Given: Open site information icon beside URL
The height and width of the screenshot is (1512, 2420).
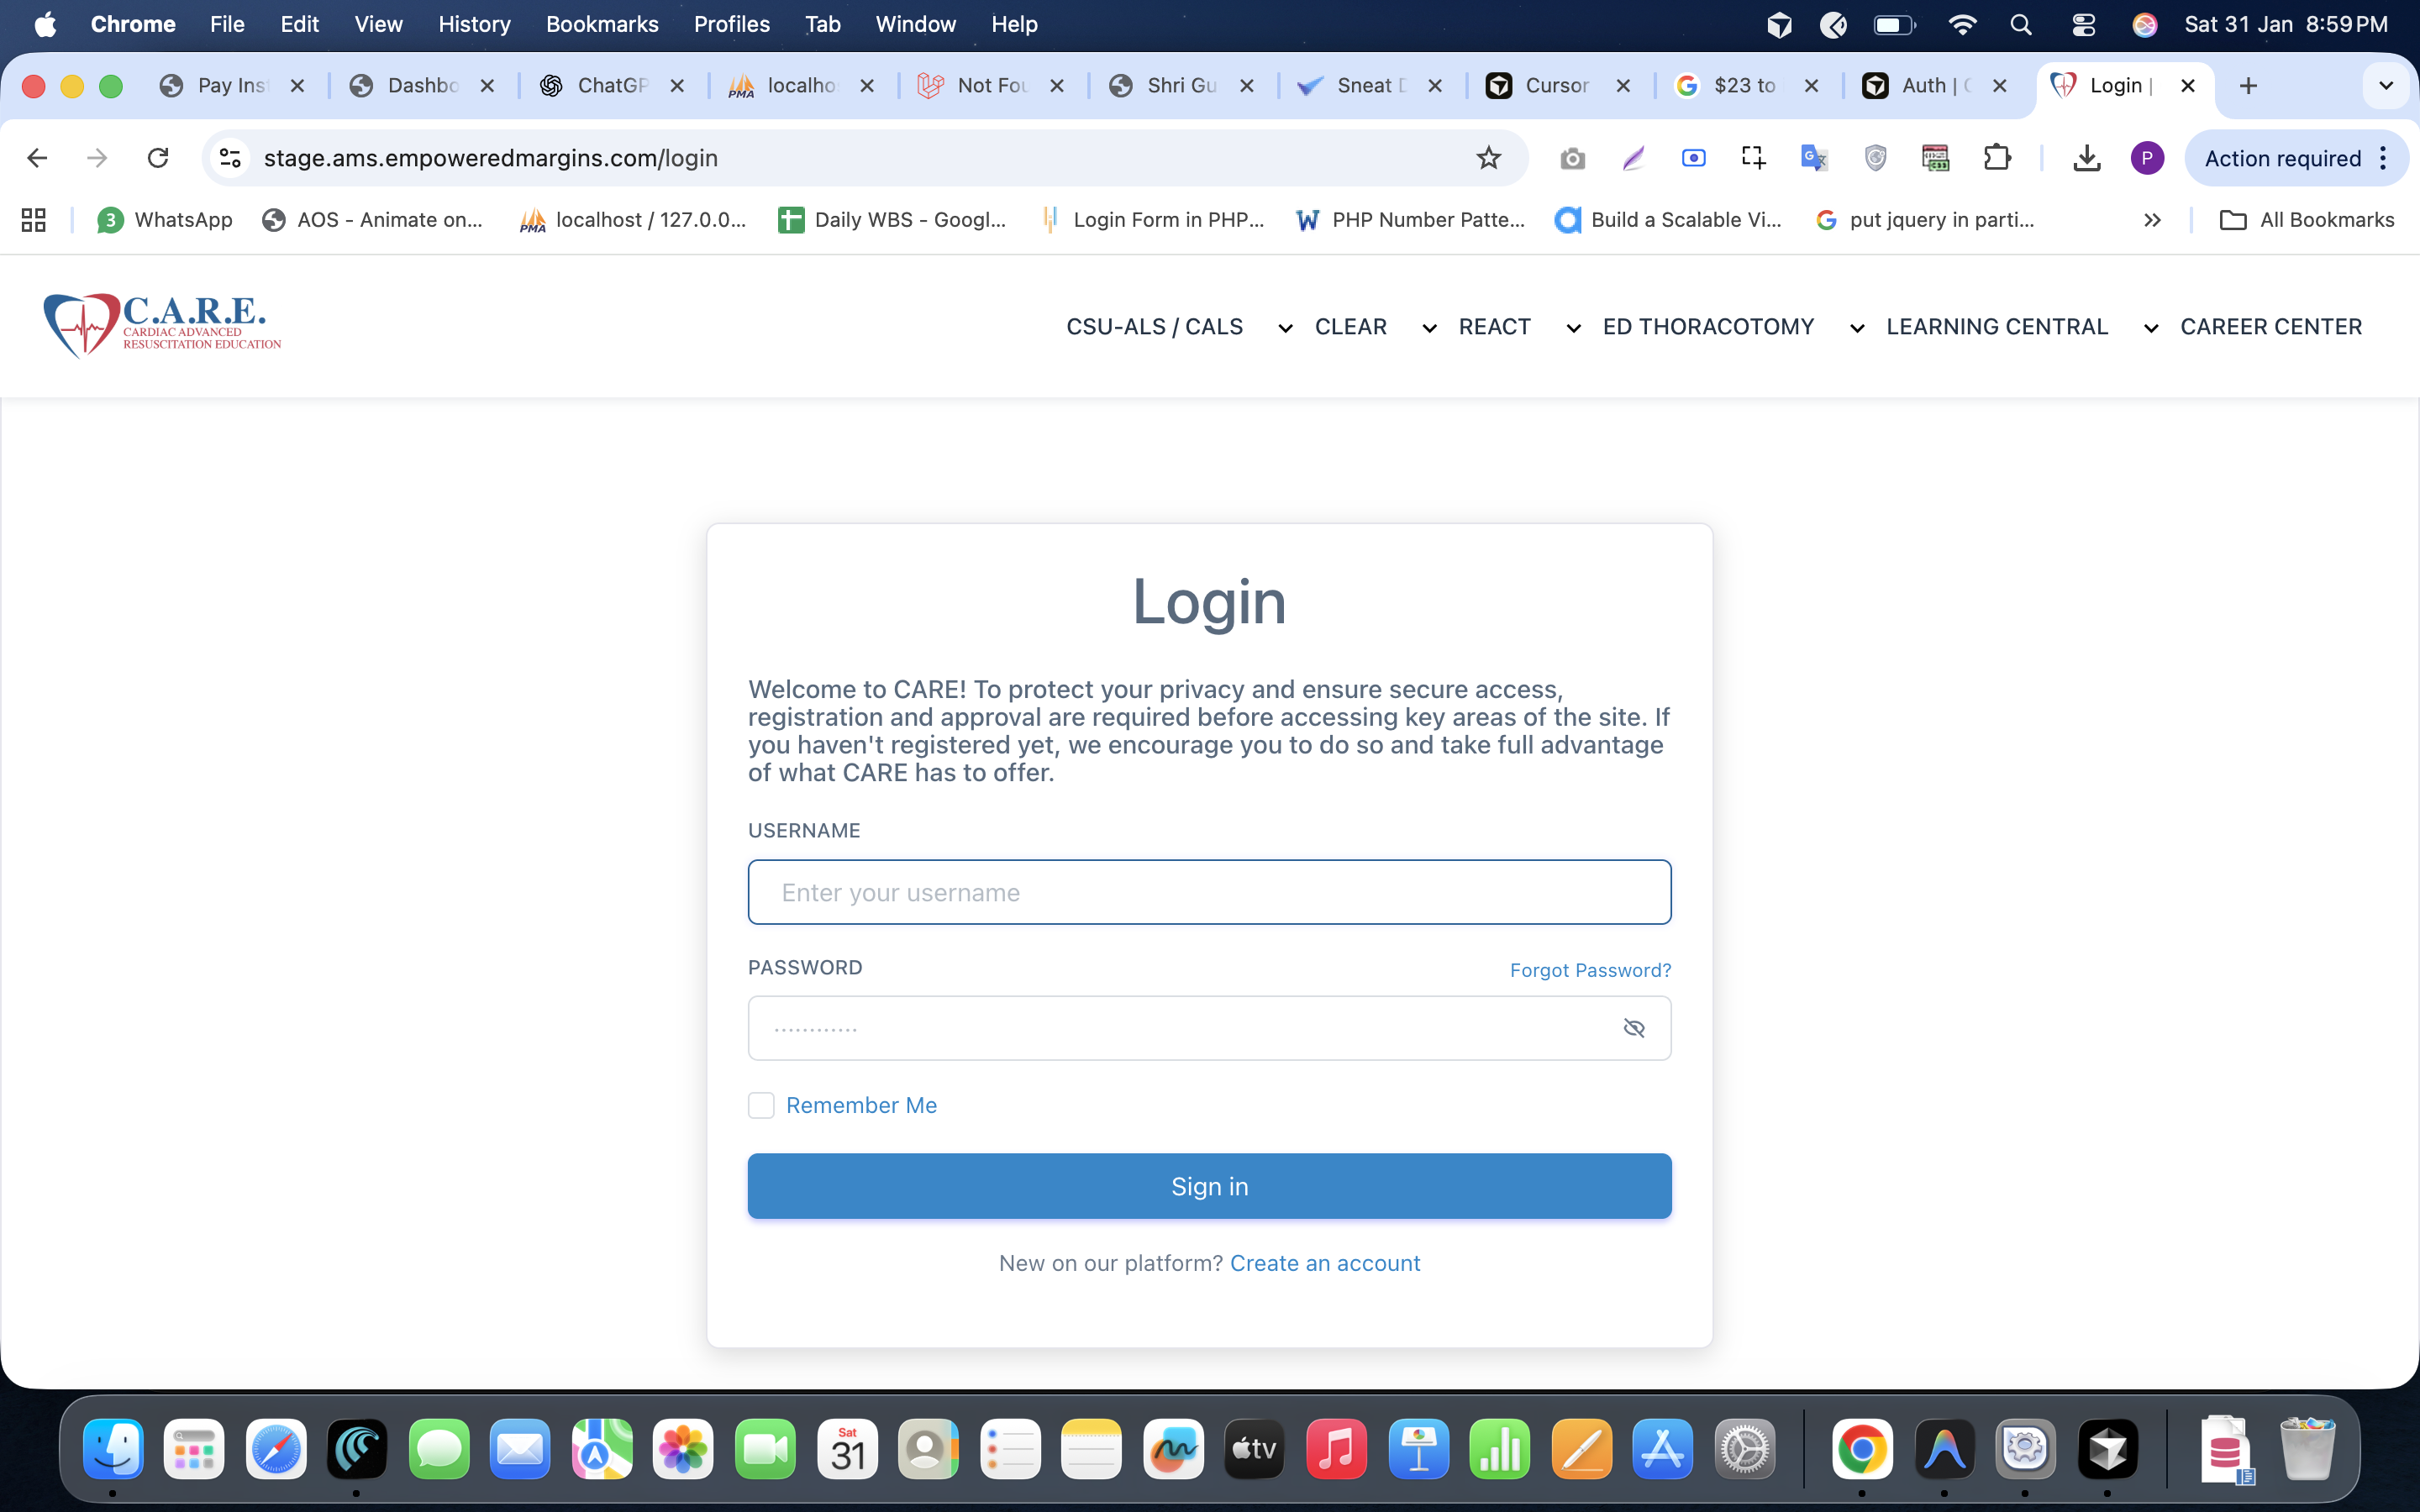Looking at the screenshot, I should point(231,158).
